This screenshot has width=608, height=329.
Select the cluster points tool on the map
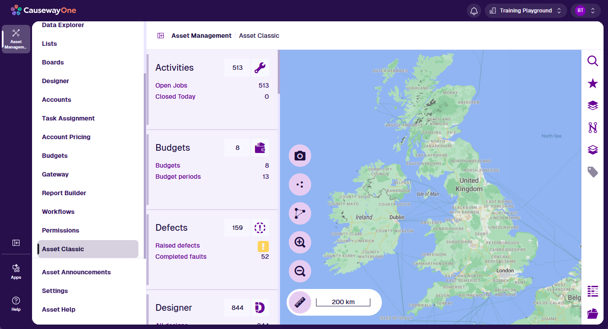(x=300, y=185)
